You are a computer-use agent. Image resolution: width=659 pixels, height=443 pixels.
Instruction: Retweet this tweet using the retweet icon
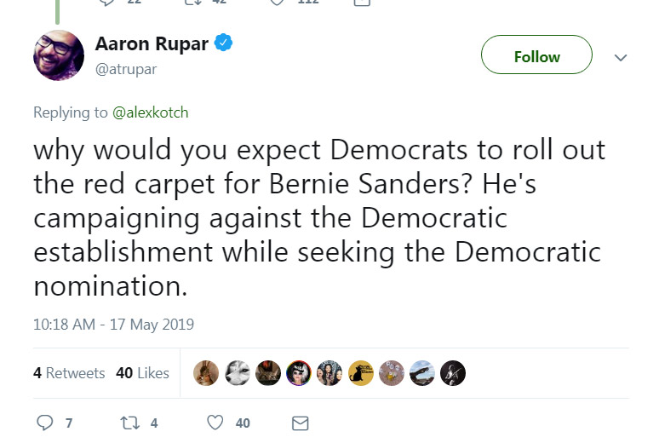(130, 423)
